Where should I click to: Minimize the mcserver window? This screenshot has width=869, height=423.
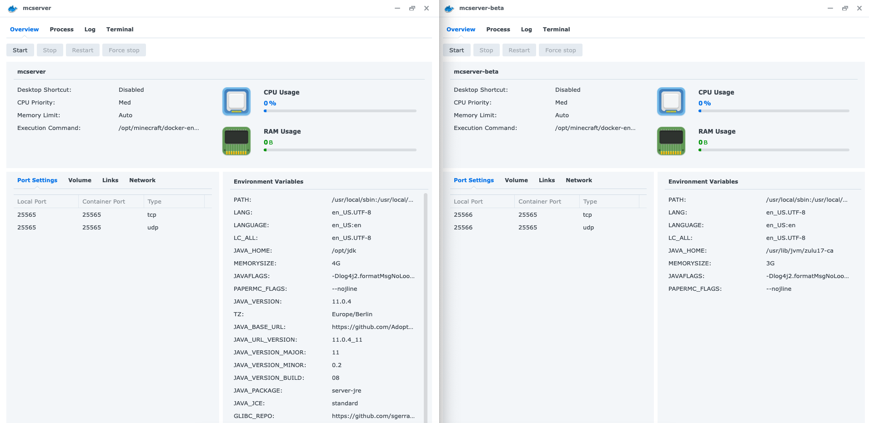point(397,8)
